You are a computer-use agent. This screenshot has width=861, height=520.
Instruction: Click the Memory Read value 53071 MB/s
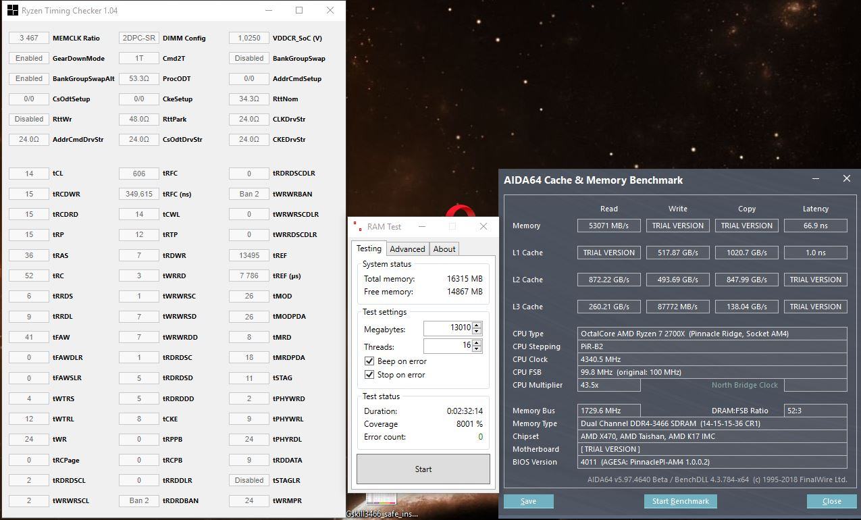pos(609,226)
